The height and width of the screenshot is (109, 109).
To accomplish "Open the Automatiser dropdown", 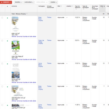I will pyautogui.click(x=29, y=2).
